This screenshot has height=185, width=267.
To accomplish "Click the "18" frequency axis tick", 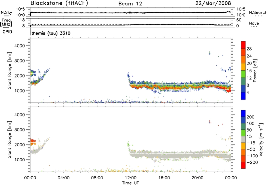I will [x=22, y=20].
